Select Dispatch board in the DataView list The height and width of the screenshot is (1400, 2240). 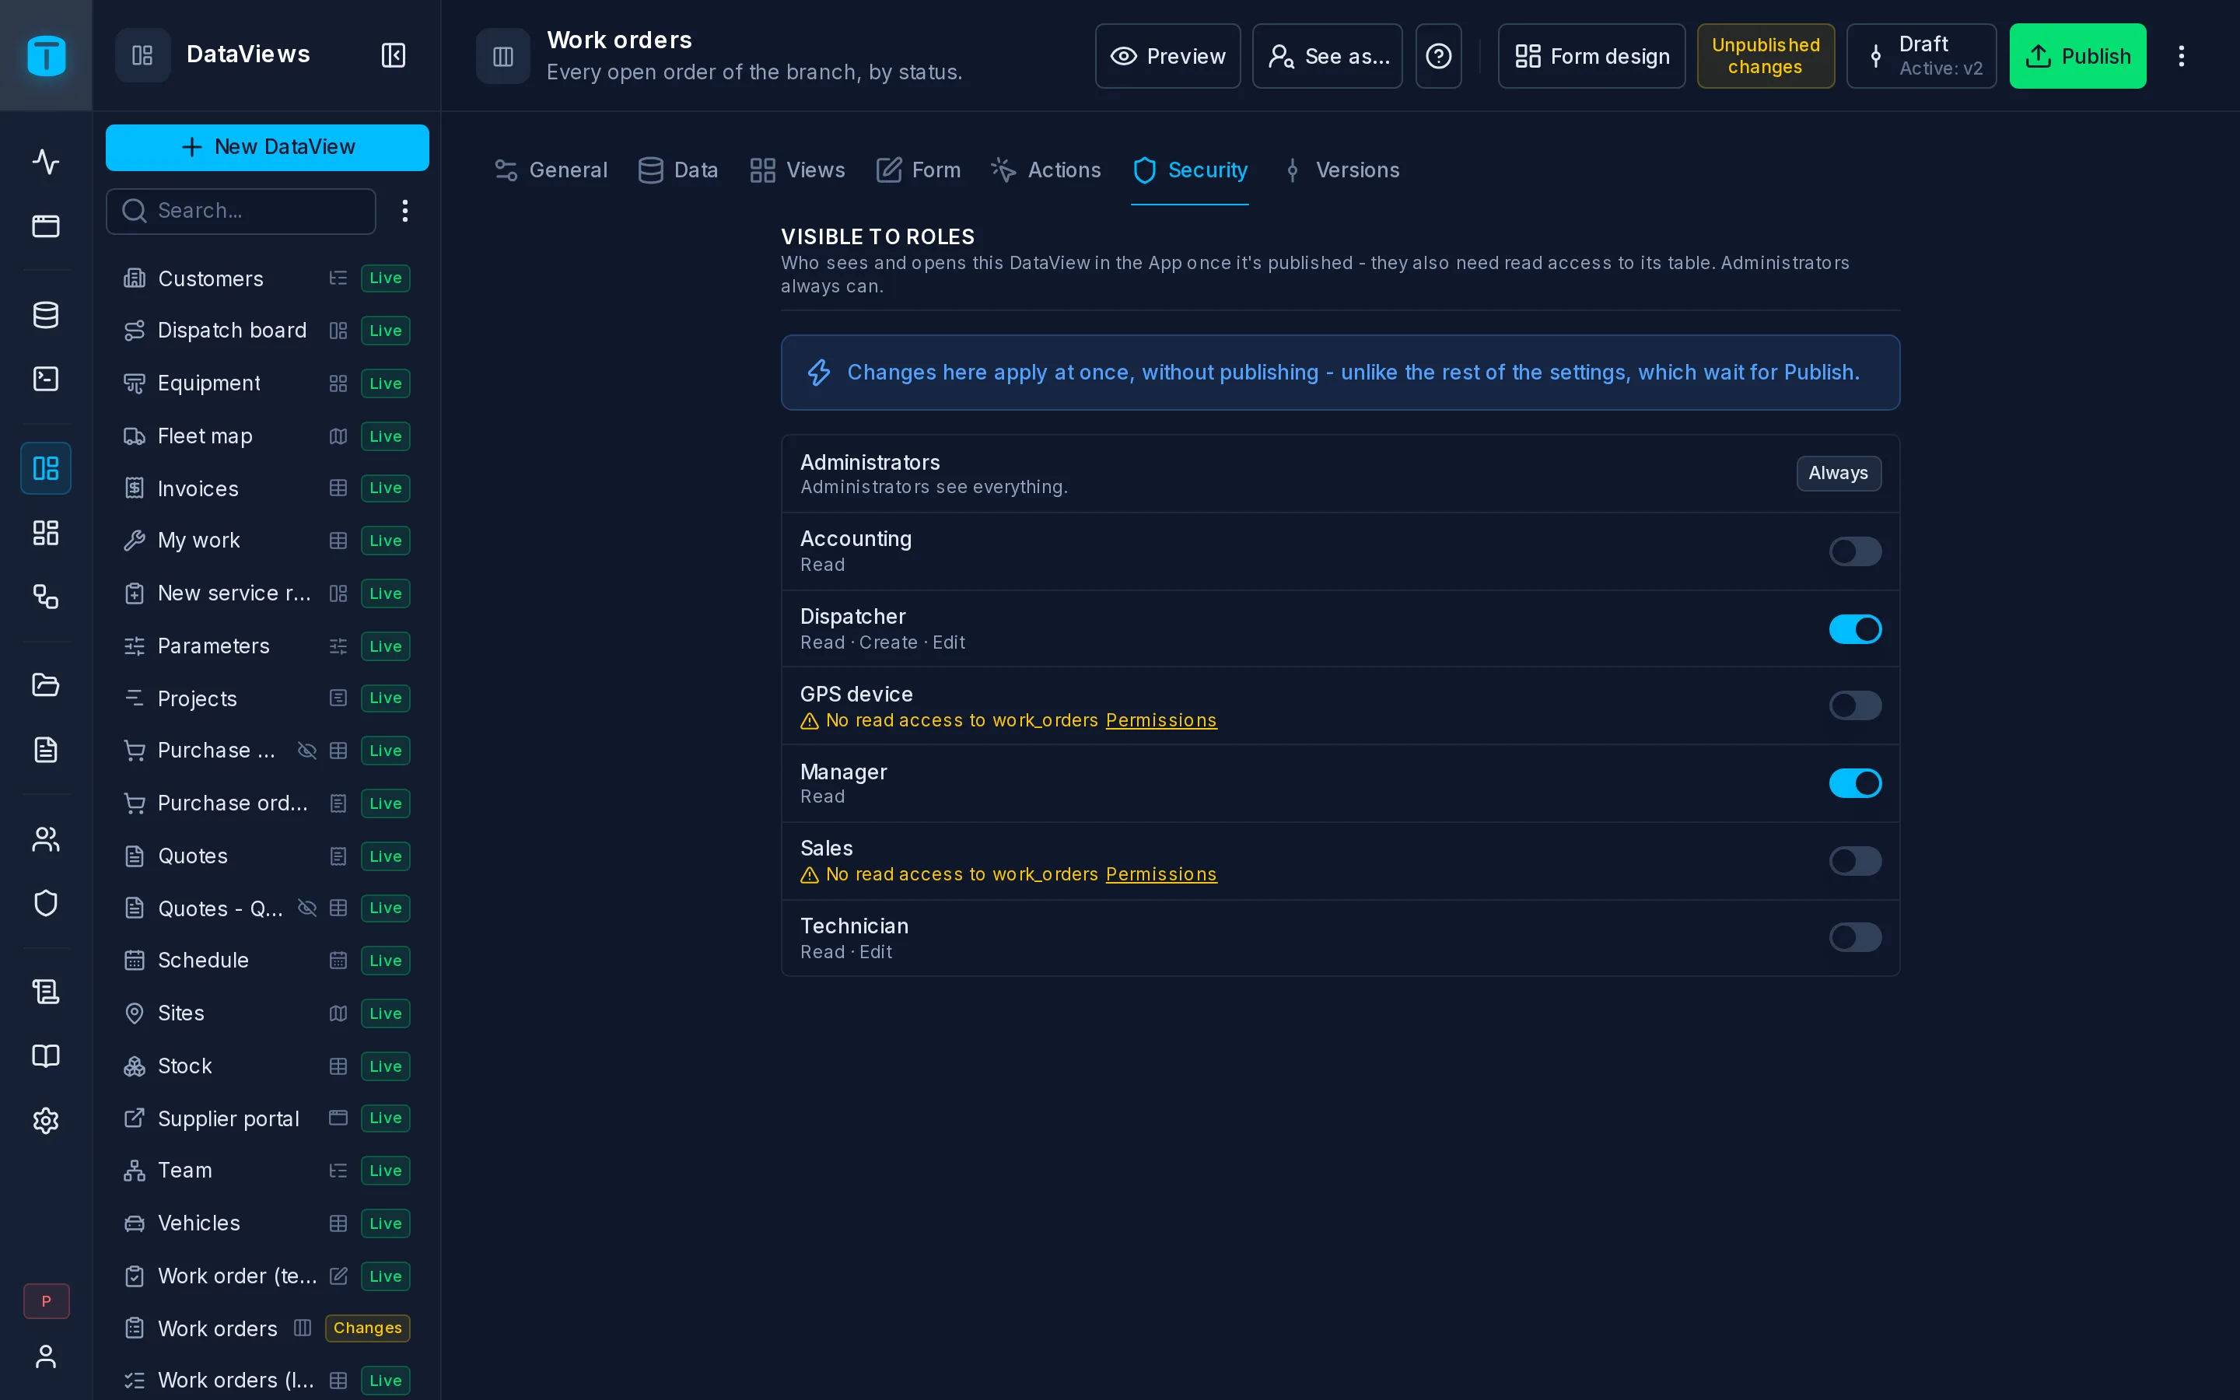267,331
